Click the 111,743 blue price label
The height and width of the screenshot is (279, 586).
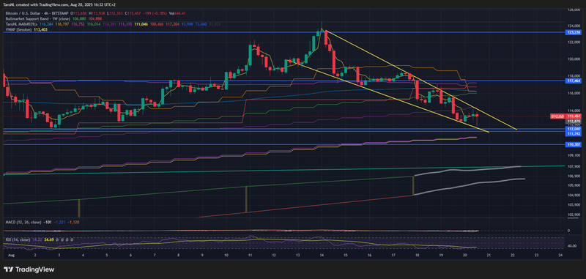[574, 133]
